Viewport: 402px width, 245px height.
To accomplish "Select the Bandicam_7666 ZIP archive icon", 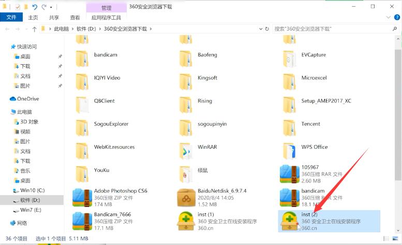I will click(x=82, y=221).
